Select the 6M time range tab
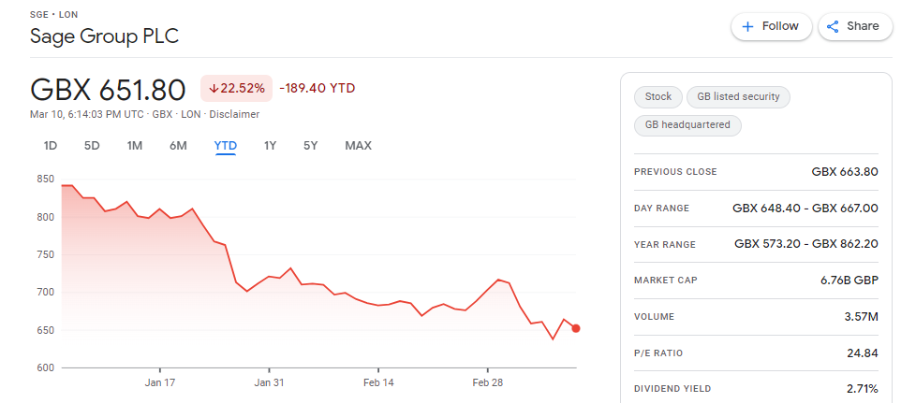This screenshot has height=403, width=901. point(178,146)
